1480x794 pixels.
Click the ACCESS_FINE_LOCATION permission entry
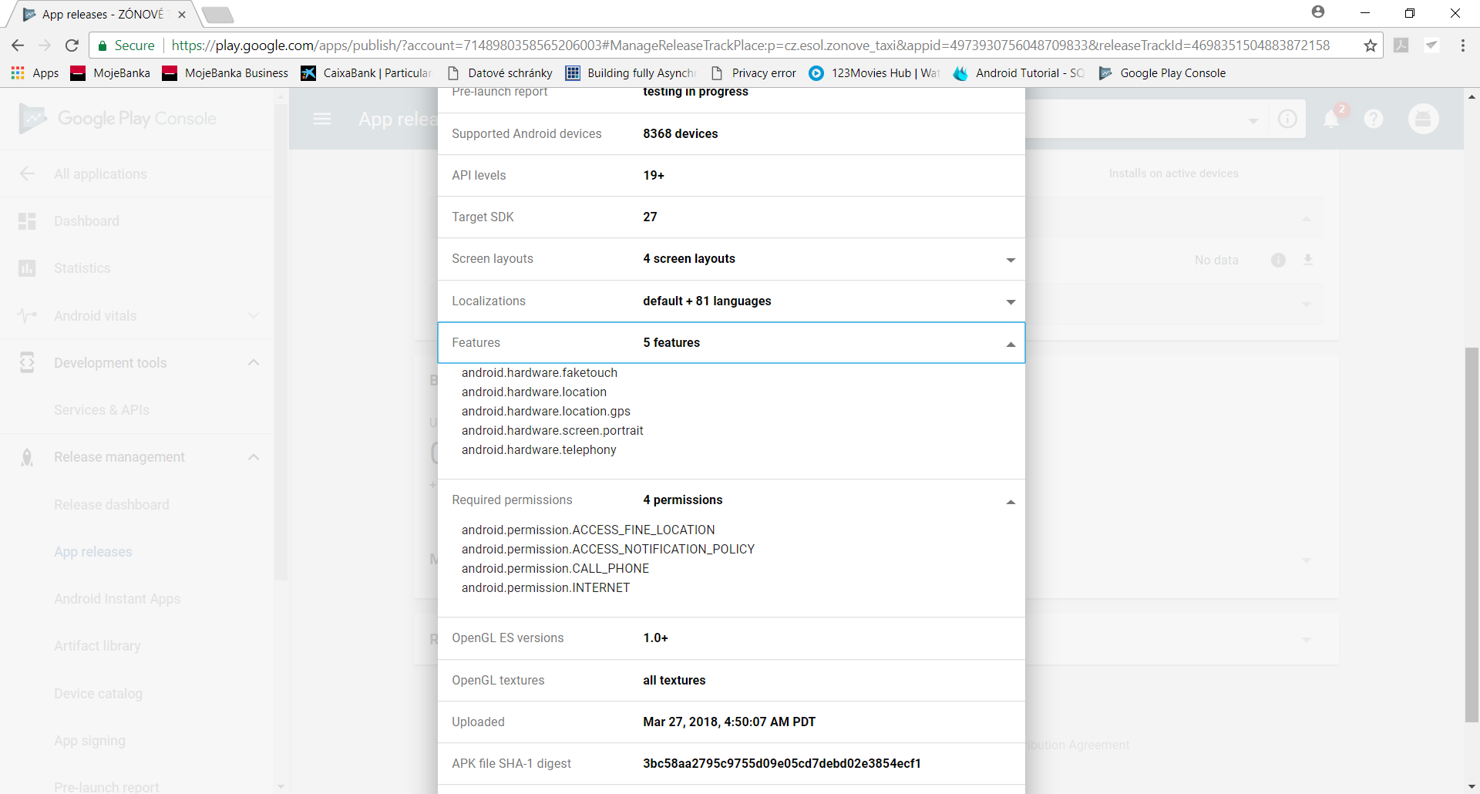(588, 530)
